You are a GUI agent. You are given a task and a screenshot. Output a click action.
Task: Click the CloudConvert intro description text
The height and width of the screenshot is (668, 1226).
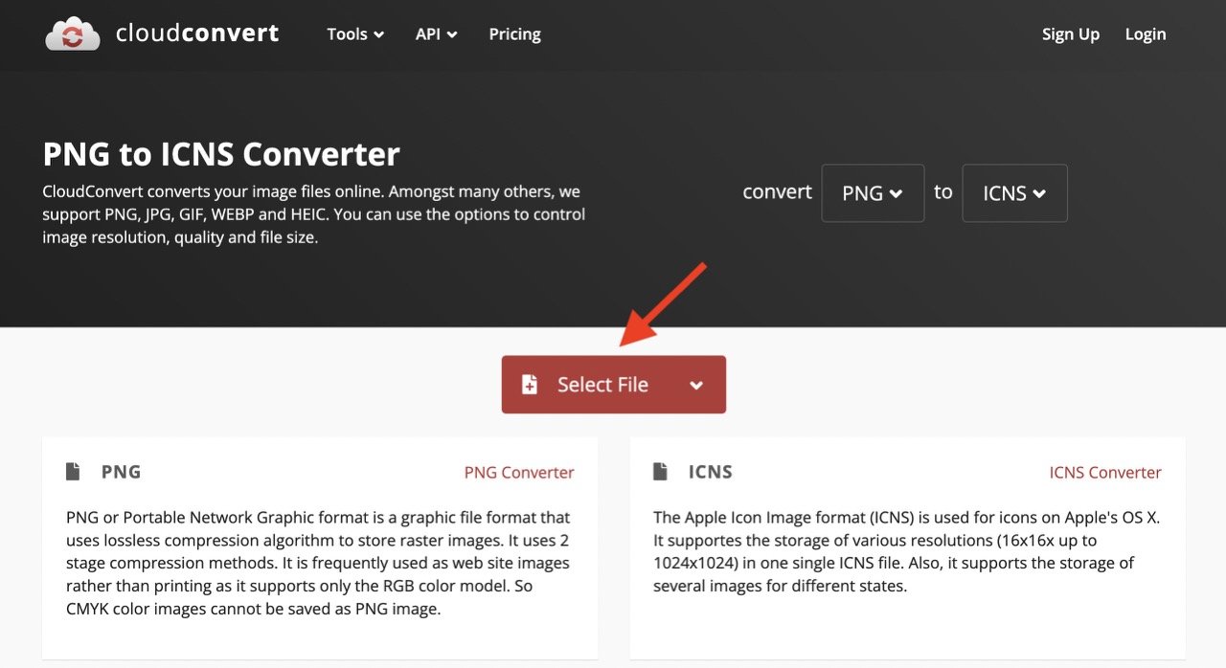pyautogui.click(x=313, y=214)
